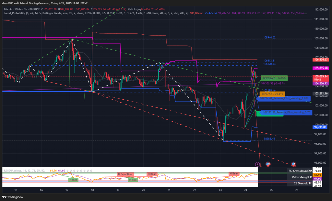
Task: Click the purple 104,306.93 price-axis tag
Action: coord(321,84)
